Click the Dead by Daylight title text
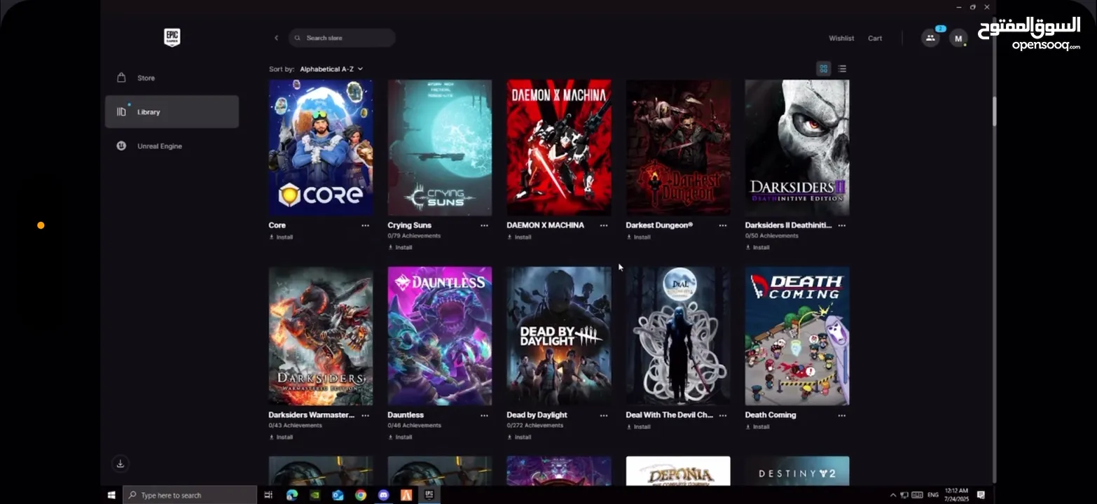This screenshot has height=504, width=1097. [x=537, y=415]
